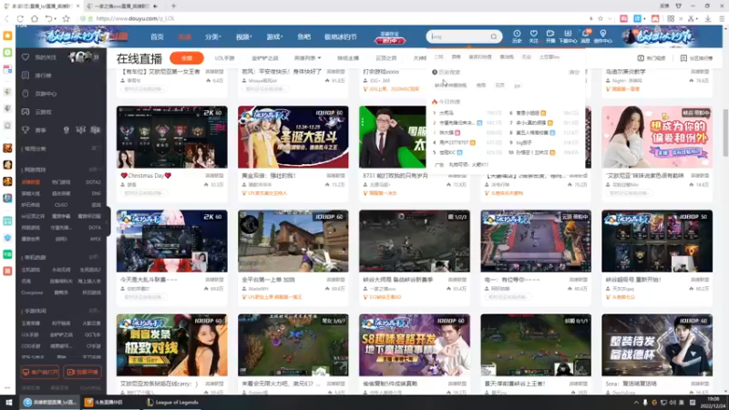Click the 开播 start-streaming icon

tap(550, 36)
